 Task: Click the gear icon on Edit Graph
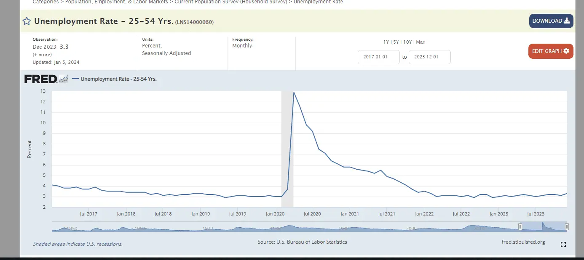pos(566,51)
